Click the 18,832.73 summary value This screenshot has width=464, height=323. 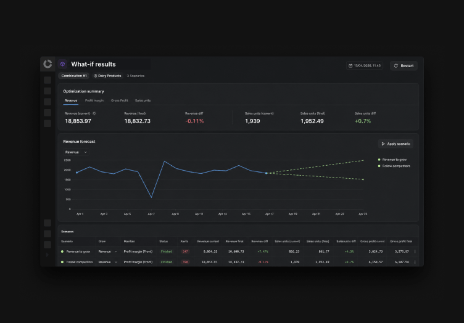click(138, 121)
